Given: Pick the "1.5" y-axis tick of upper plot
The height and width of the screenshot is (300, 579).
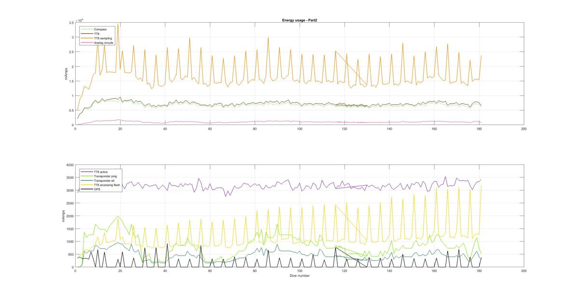Looking at the screenshot, I should 71,81.
